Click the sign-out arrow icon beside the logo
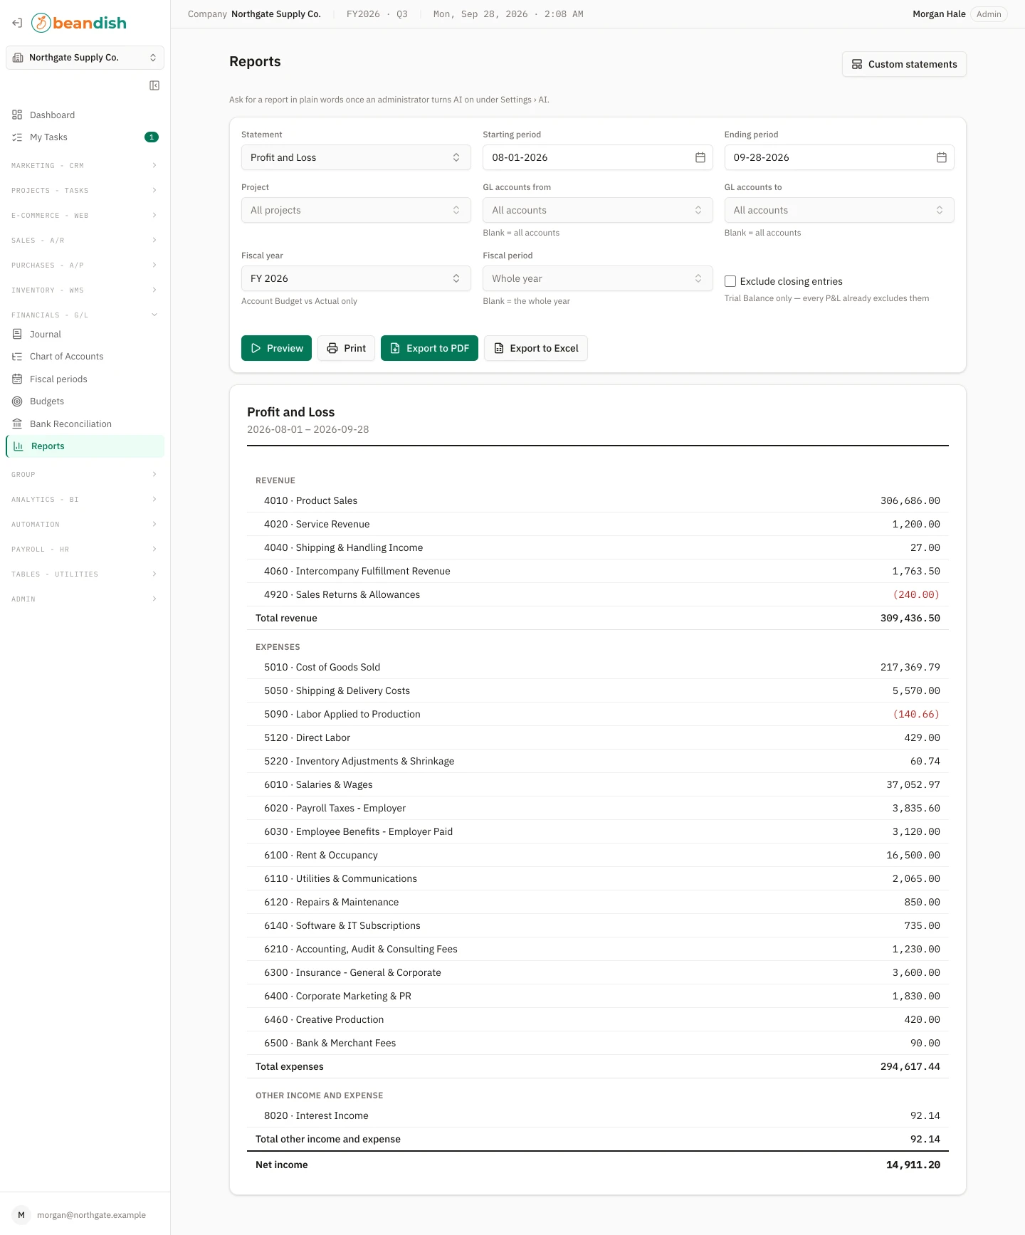 pos(17,23)
